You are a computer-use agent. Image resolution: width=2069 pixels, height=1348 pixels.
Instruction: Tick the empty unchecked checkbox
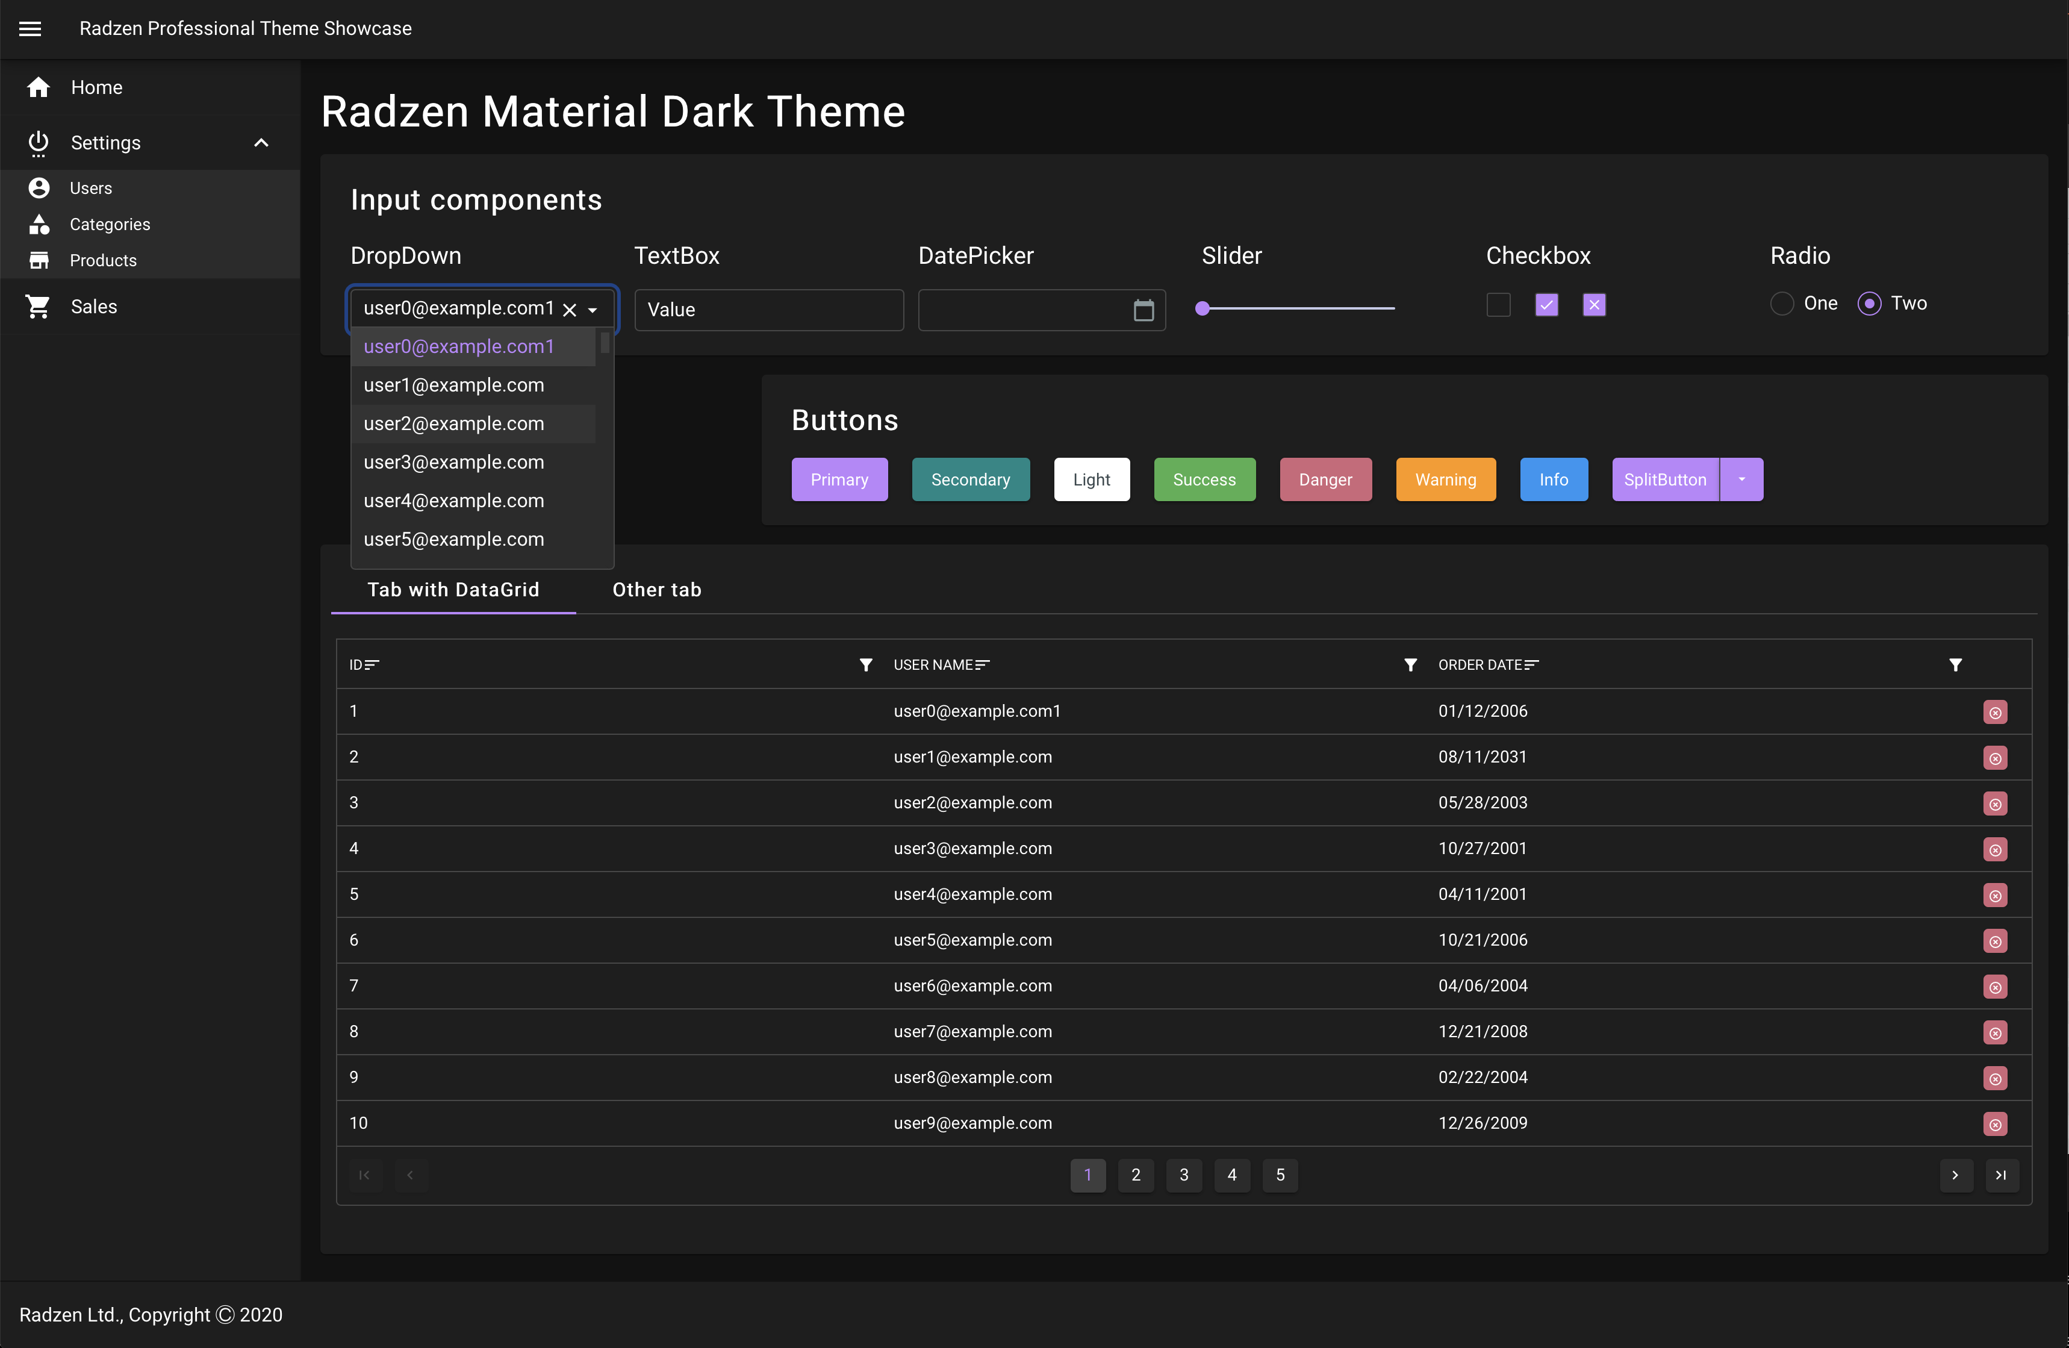pos(1498,305)
